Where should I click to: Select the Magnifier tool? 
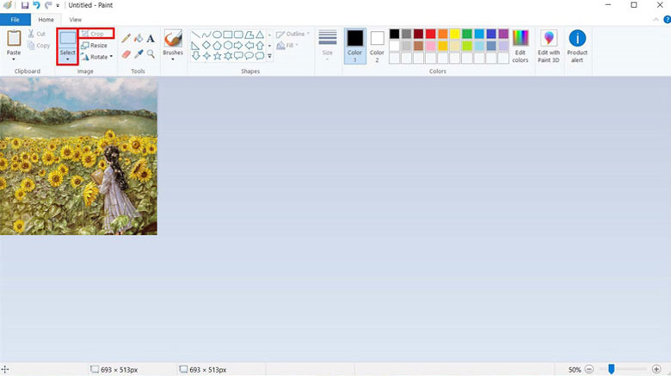pyautogui.click(x=151, y=54)
